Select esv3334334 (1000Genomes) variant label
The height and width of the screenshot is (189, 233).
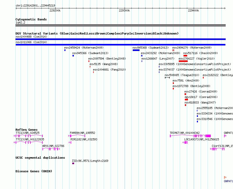215,113
